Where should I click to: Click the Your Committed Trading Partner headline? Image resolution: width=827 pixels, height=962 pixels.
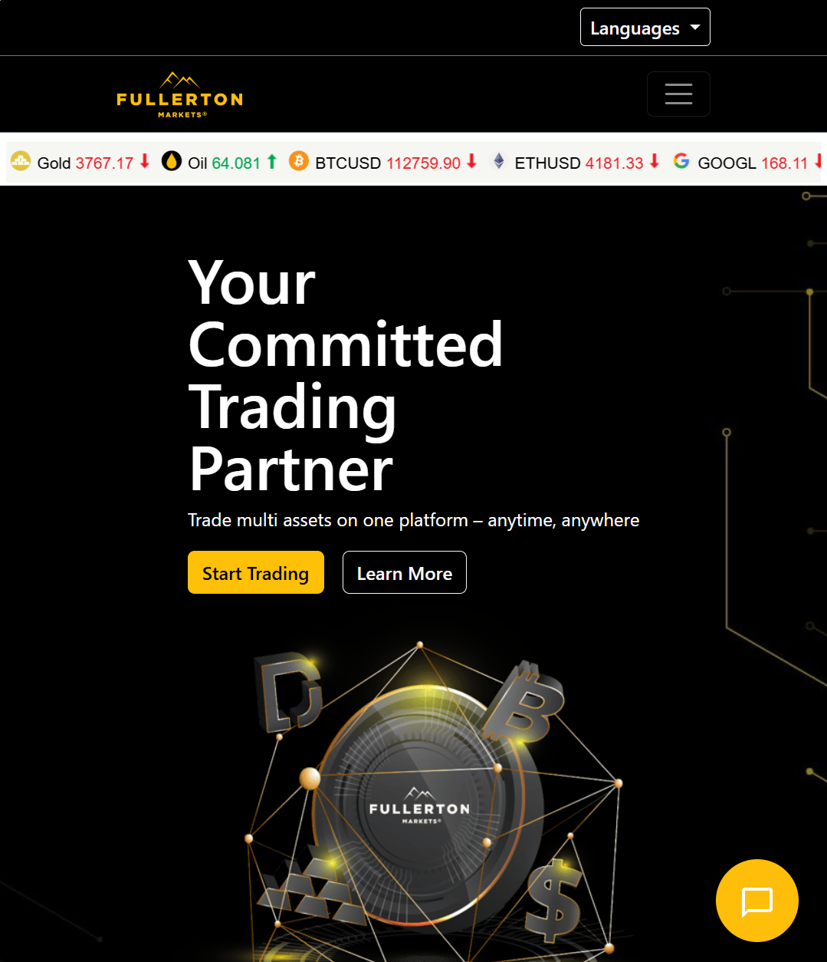(x=346, y=376)
